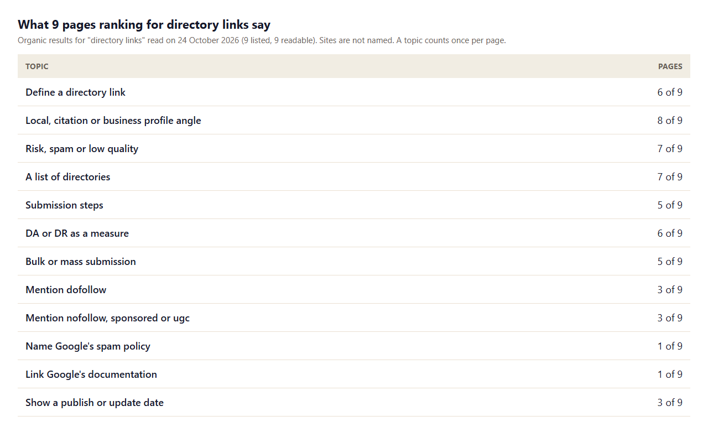Screen dimensions: 708x432
Task: Click the "Link Google's documentation" topic
Action: pyautogui.click(x=91, y=374)
